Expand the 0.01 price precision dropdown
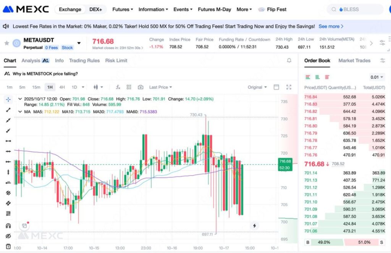Screen dimensions: 391x253 [x=377, y=77]
